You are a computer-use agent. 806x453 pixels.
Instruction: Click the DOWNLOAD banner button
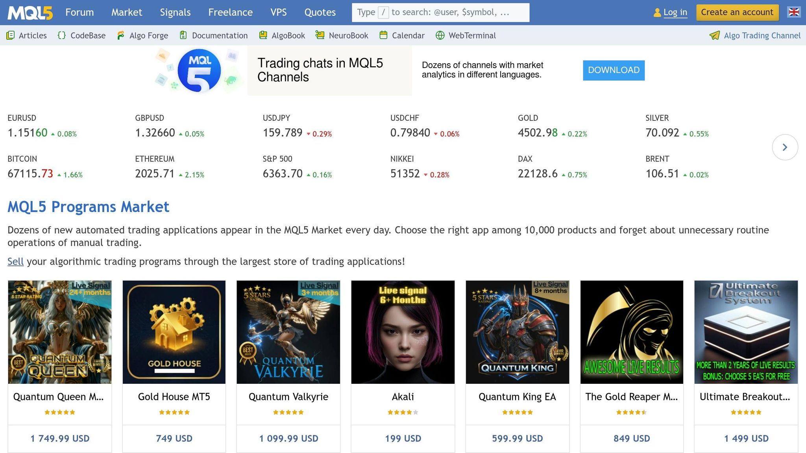point(614,70)
